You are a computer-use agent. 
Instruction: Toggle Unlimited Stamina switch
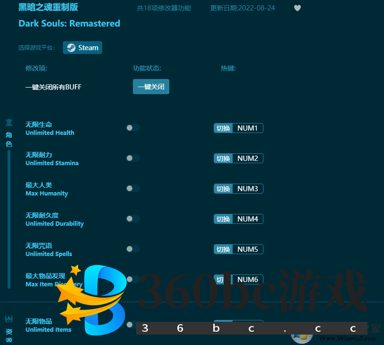133,158
